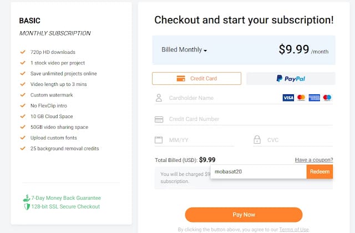
Task: Open the Have a coupon link
Action: tap(313, 160)
